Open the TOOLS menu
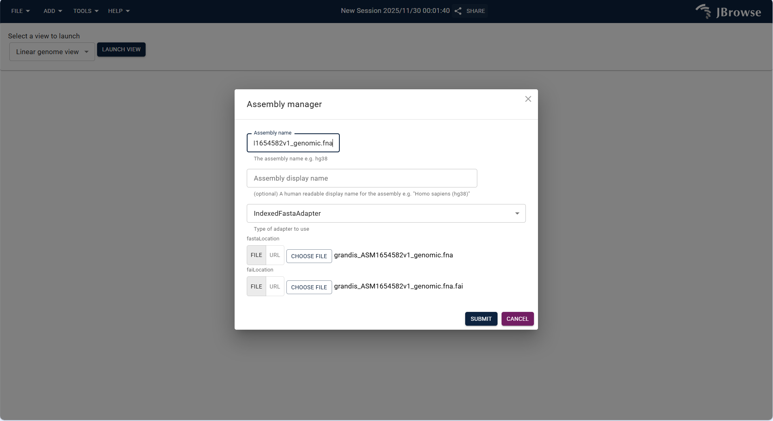This screenshot has height=421, width=773. [85, 11]
